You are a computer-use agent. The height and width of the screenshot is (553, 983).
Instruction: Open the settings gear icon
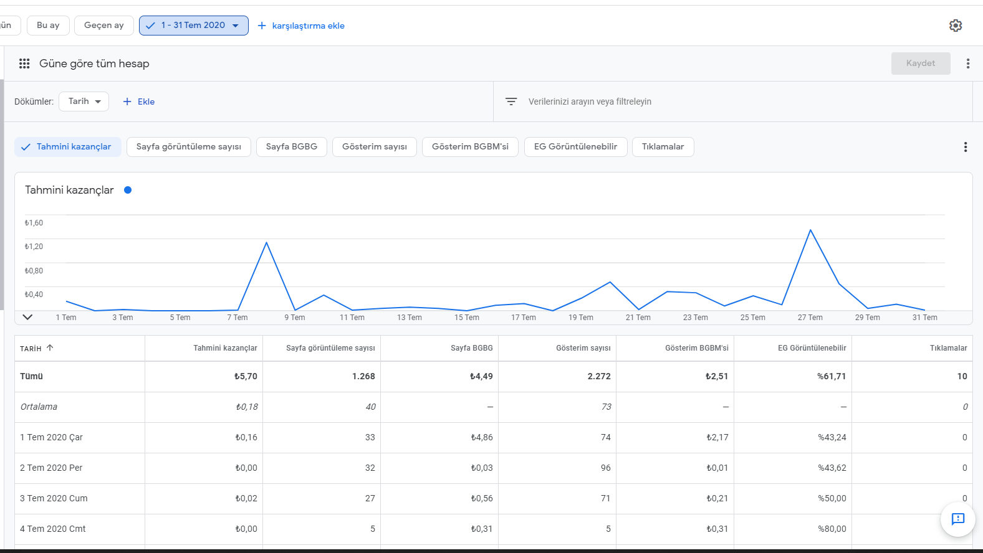pyautogui.click(x=956, y=26)
